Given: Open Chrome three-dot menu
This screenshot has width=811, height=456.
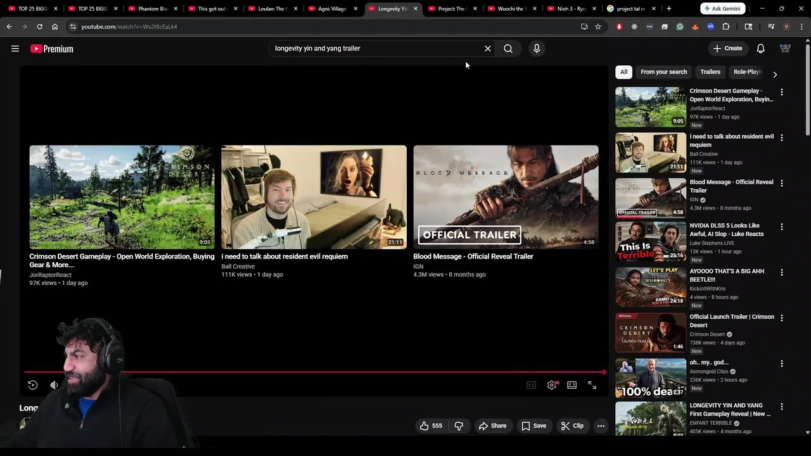Looking at the screenshot, I should 801,27.
